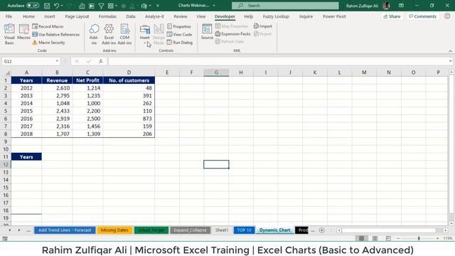Expand the formula bar

click(450, 61)
